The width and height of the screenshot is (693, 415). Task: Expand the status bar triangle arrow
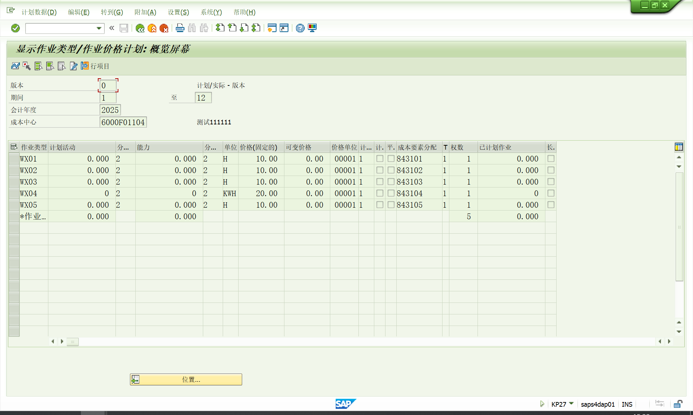(x=542, y=404)
